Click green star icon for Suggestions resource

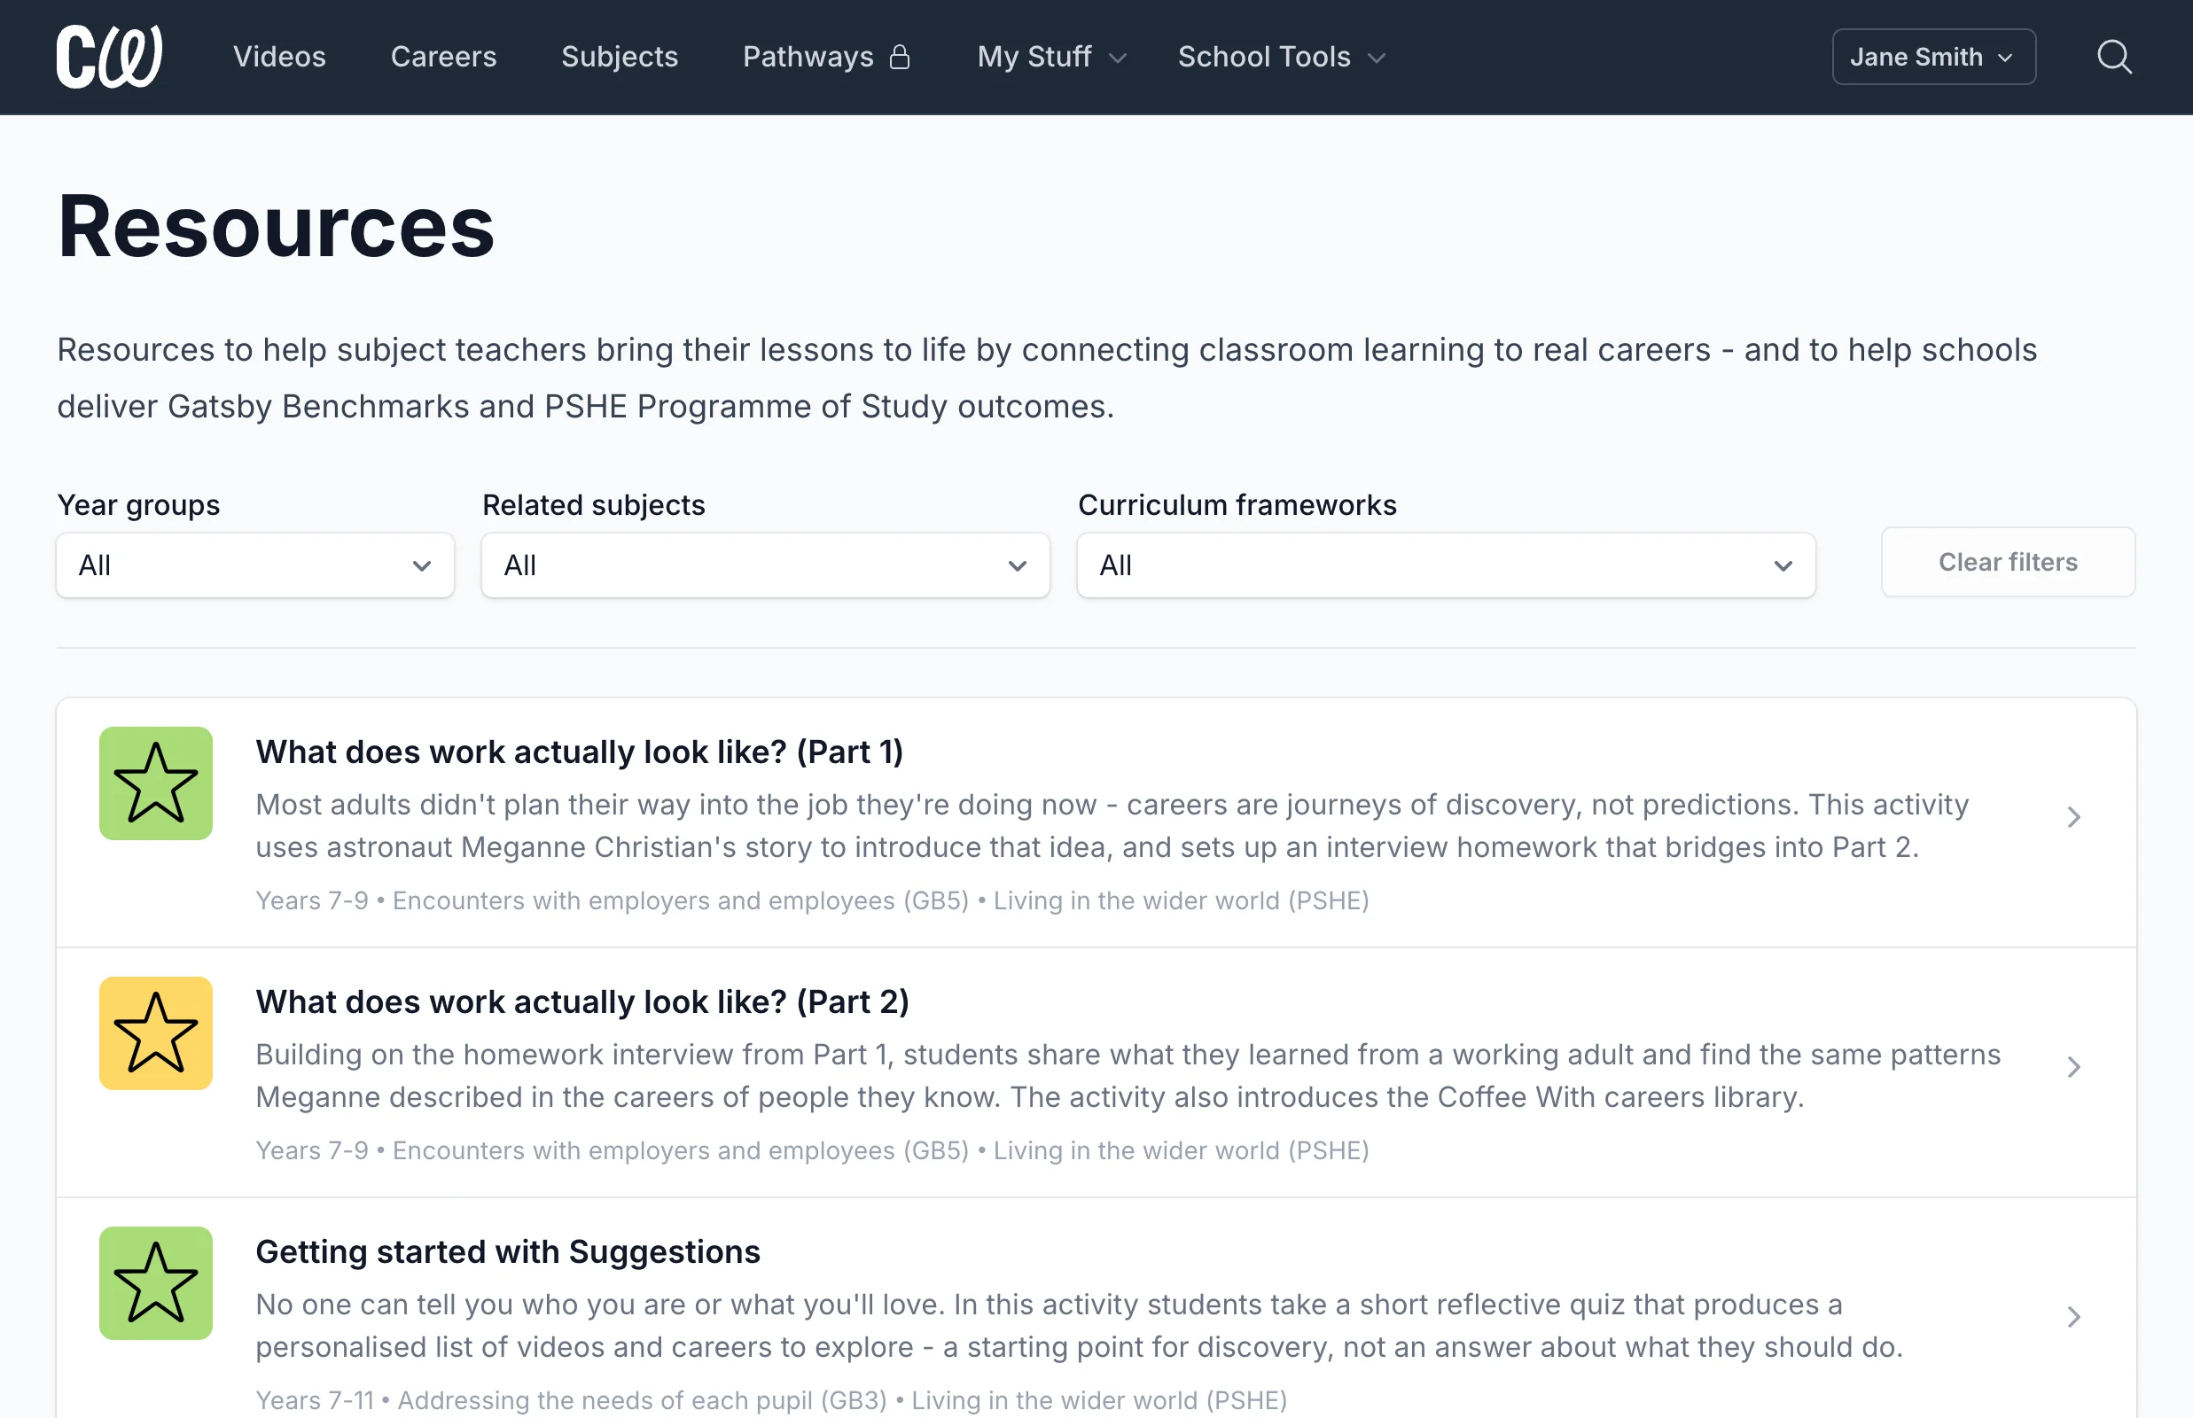156,1283
